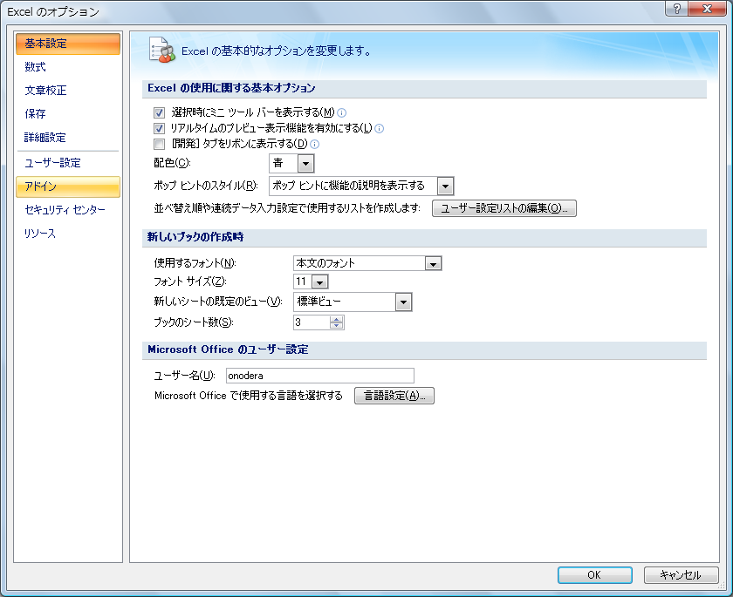This screenshot has height=597, width=733.
Task: Expand the フォント サイズ dropdown
Action: pos(319,282)
